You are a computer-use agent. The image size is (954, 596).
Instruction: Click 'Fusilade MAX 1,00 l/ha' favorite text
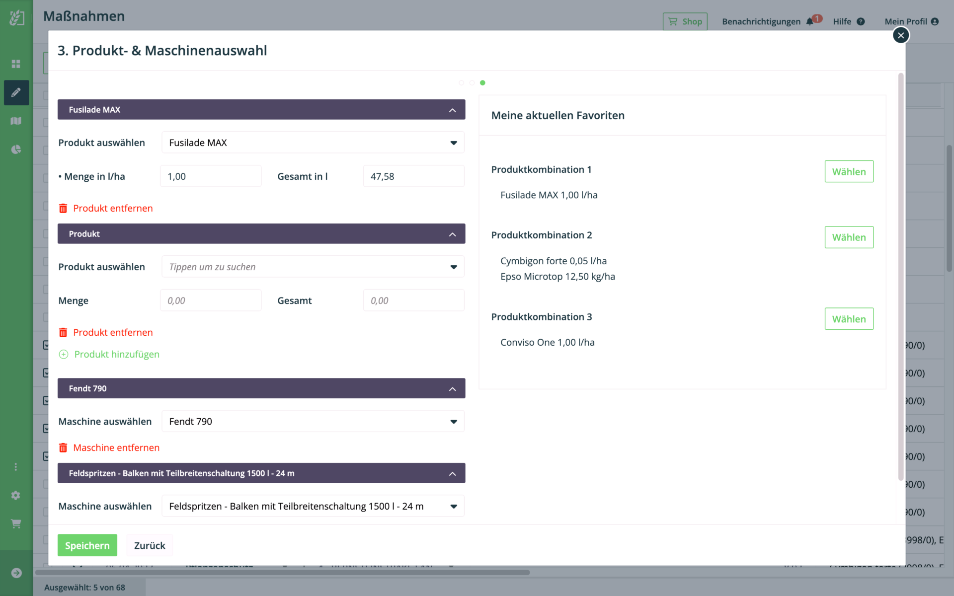pyautogui.click(x=549, y=195)
